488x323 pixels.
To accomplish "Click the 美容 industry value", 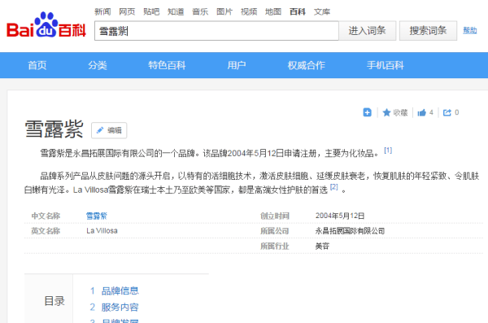I will click(322, 246).
